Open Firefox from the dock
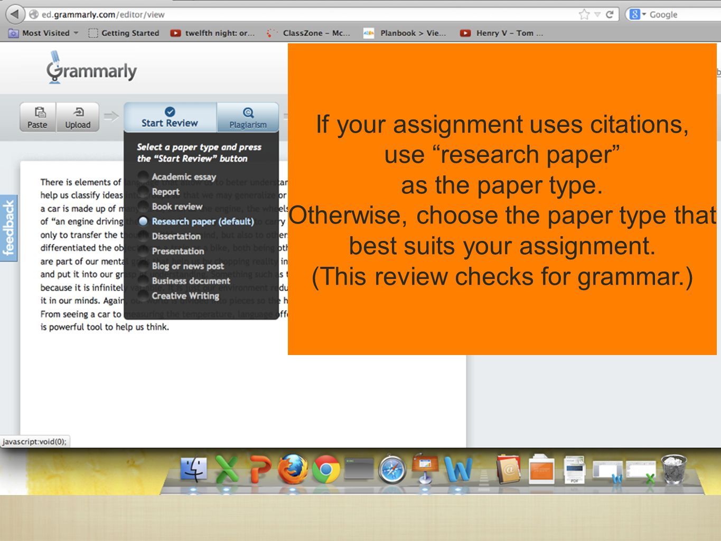 tap(293, 469)
